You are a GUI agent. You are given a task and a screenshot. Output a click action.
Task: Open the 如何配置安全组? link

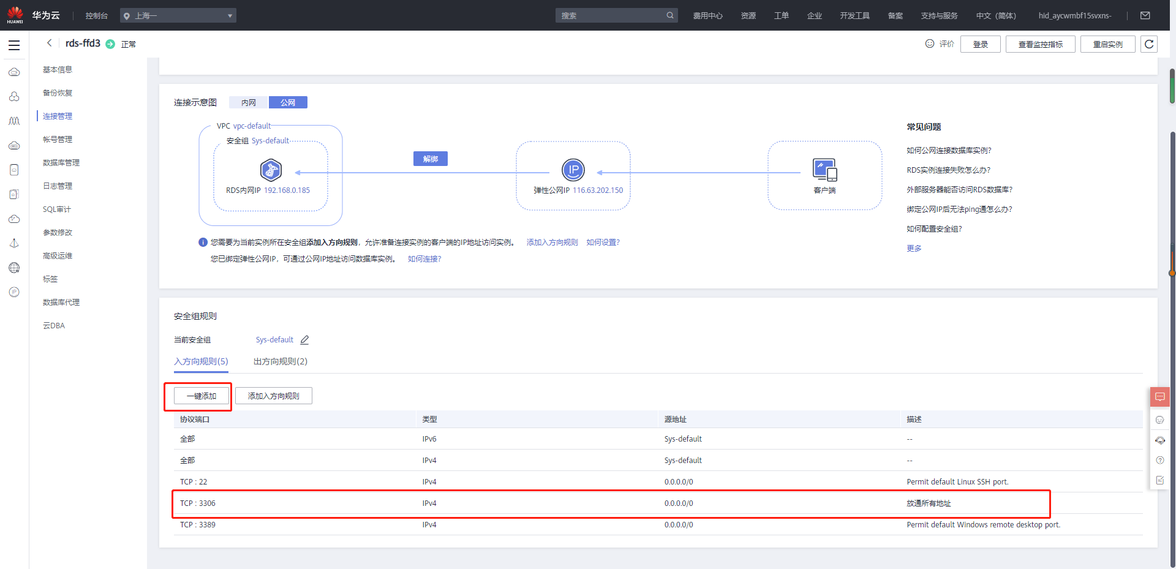[x=934, y=229]
